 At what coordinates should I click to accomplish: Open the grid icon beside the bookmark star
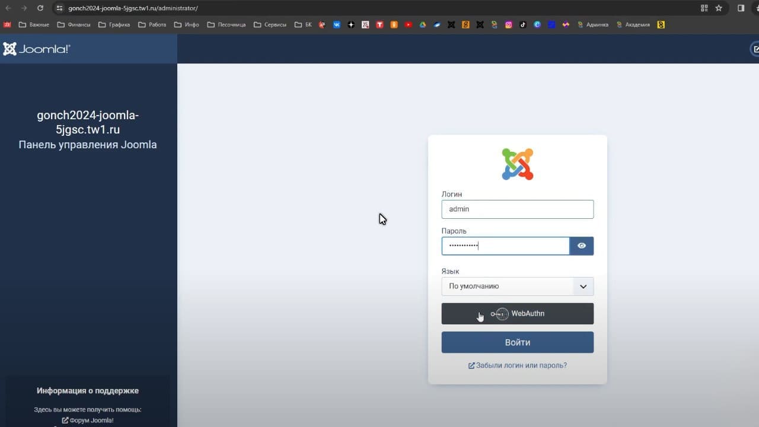pyautogui.click(x=704, y=8)
